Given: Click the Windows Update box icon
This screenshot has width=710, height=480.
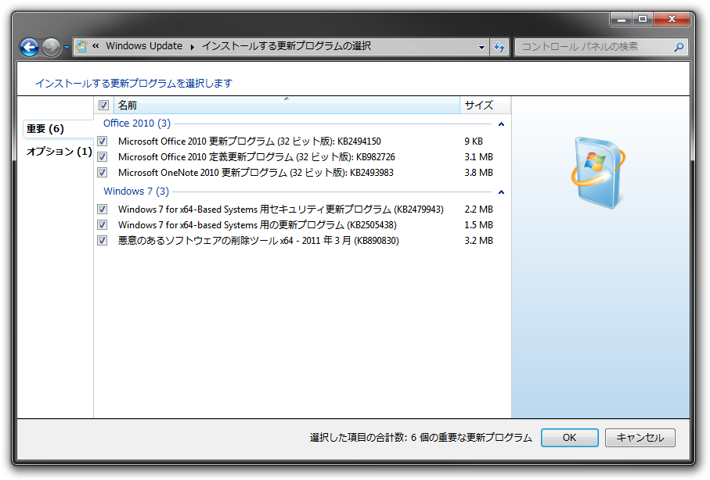Looking at the screenshot, I should tap(599, 172).
